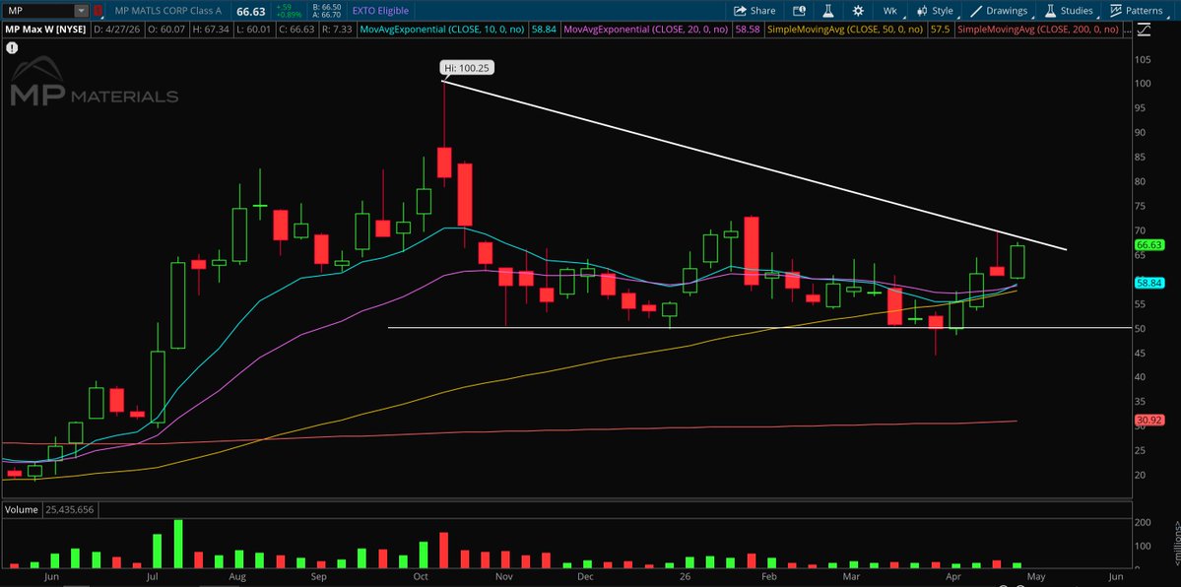Click the MP symbol input field
This screenshot has width=1181, height=587.
pyautogui.click(x=39, y=11)
